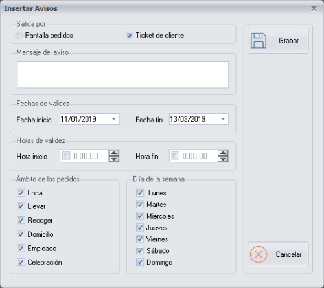This screenshot has width=324, height=288.
Task: Uncheck the Domicilio order scope checkbox
Action: click(x=21, y=234)
